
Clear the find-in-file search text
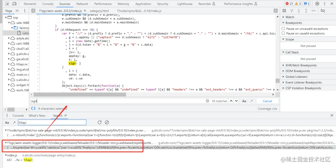point(208,101)
